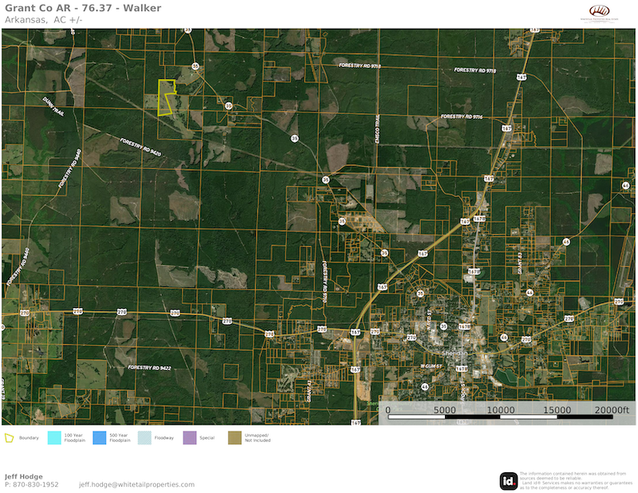Click the Jeff Hodge agent name
The height and width of the screenshot is (493, 638).
24,476
